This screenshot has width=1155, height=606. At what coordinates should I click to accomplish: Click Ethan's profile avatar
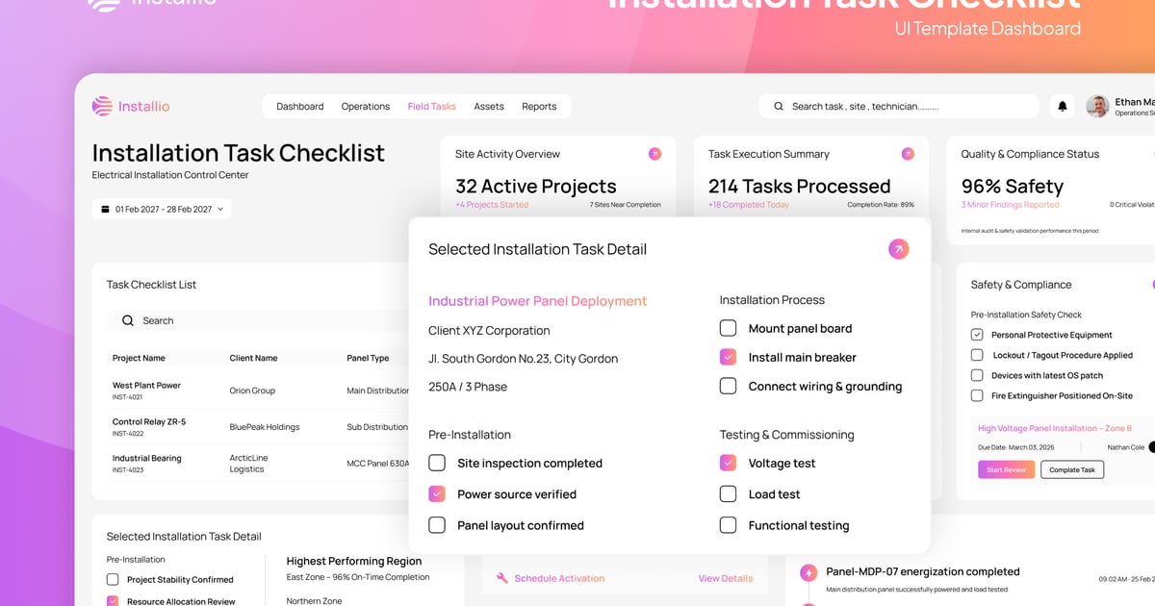(1097, 107)
